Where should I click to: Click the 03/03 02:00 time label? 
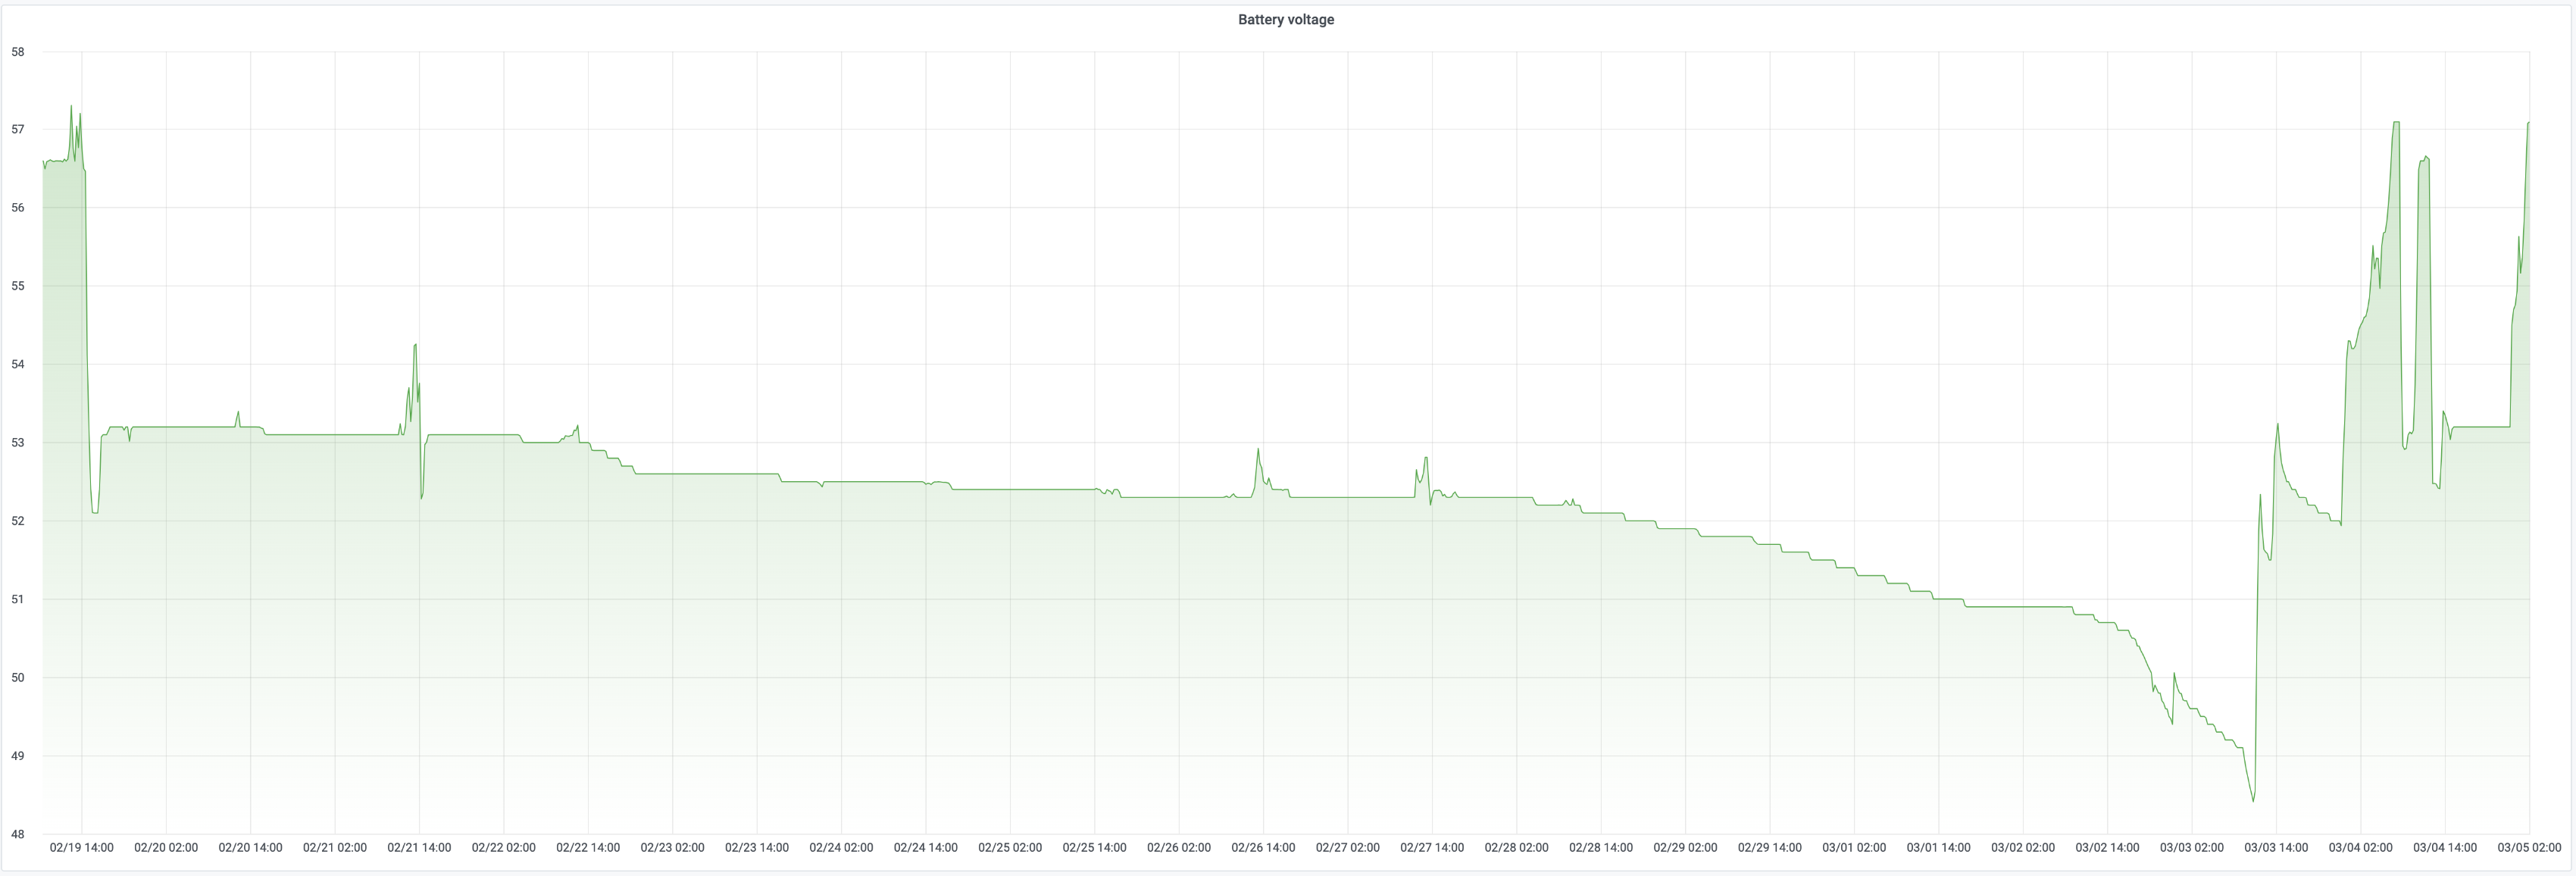2192,847
